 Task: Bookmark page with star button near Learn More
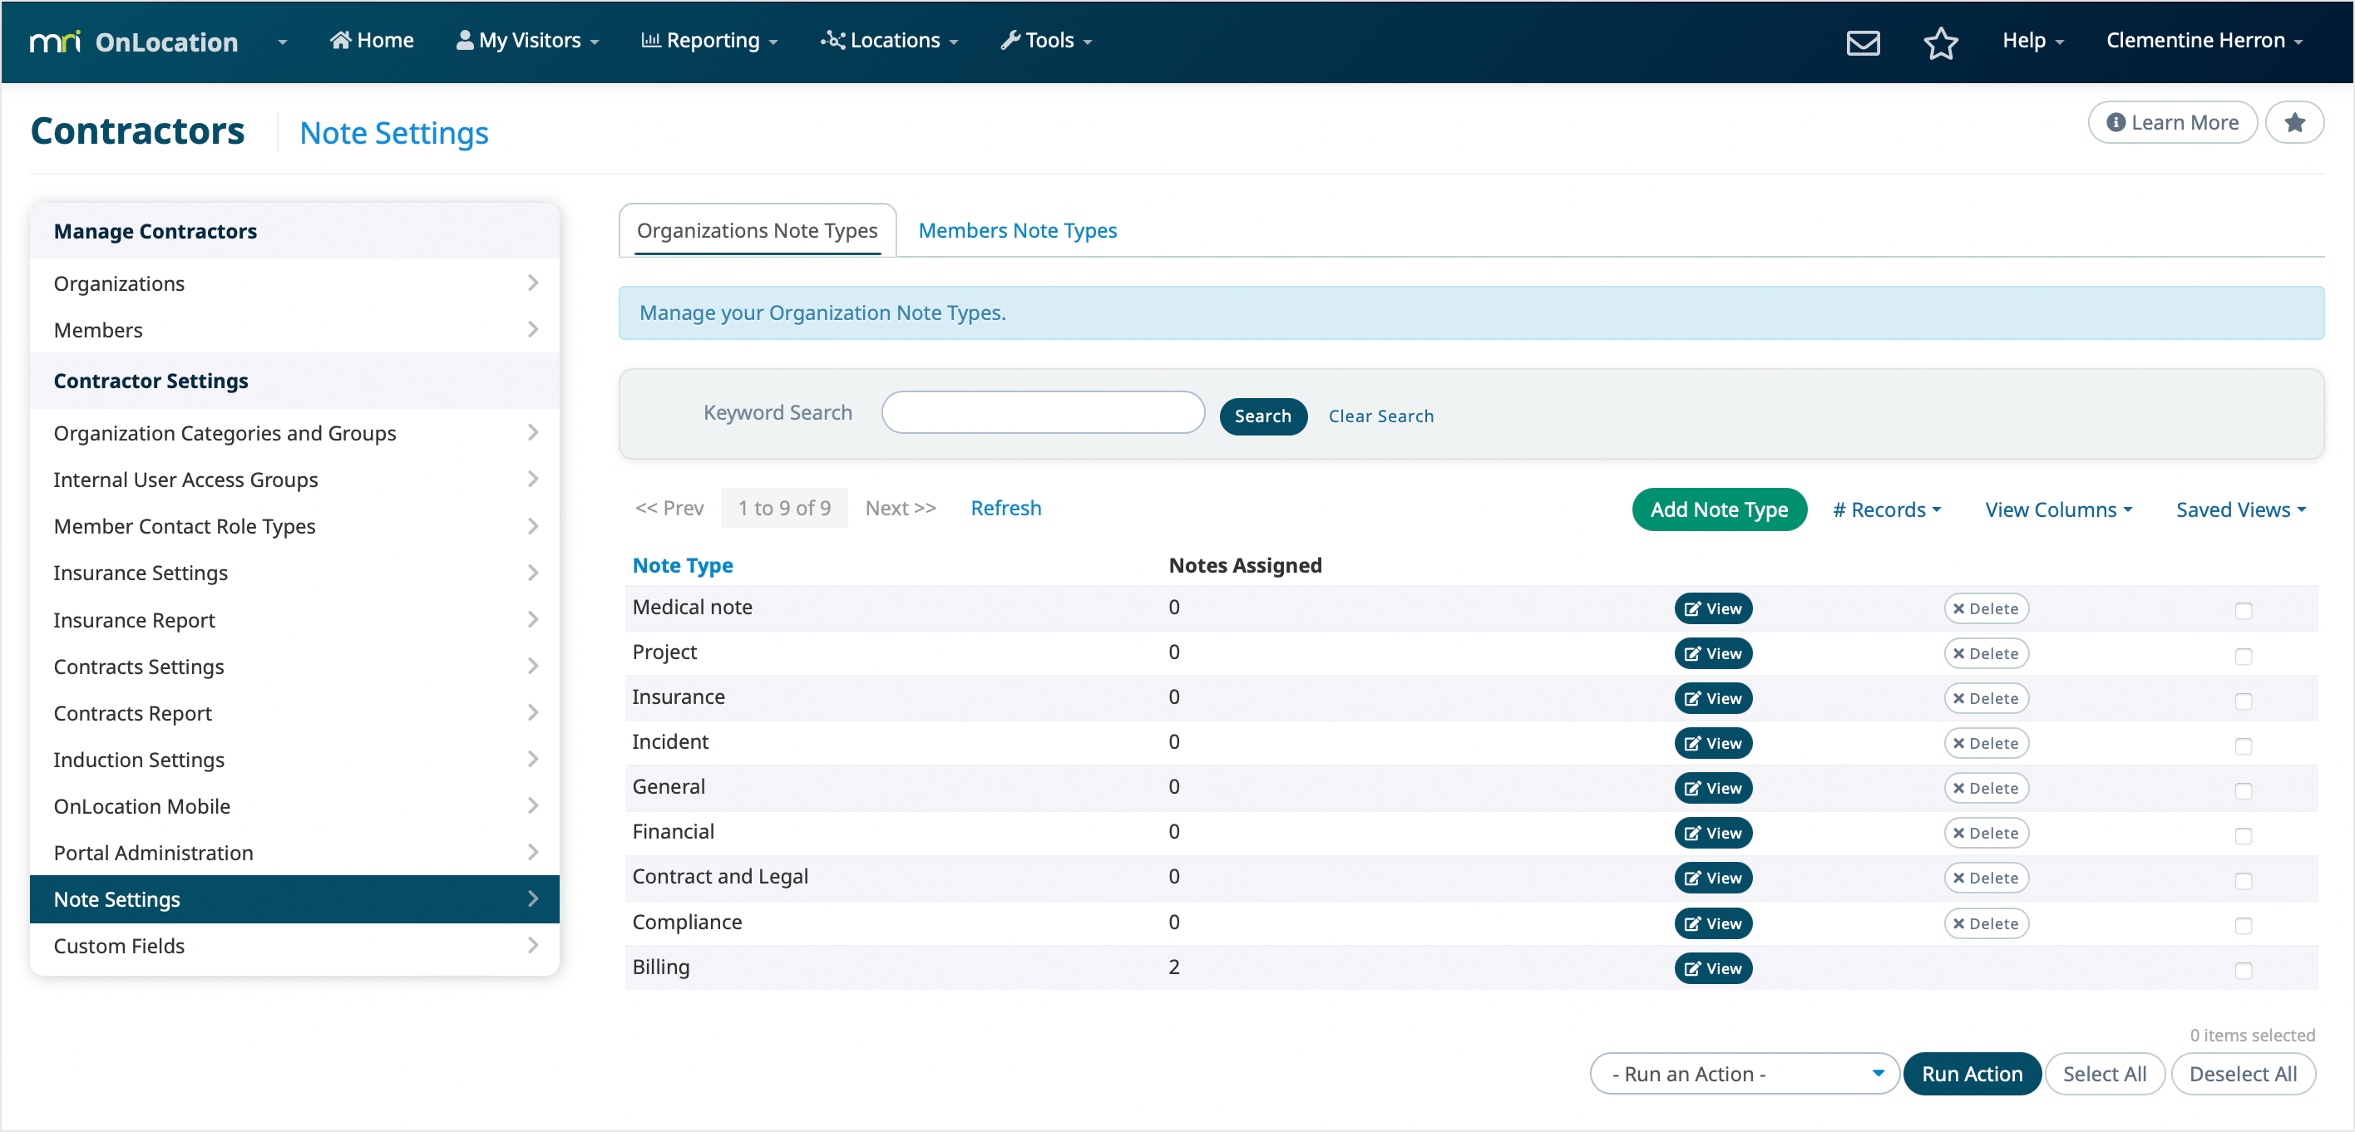[x=2293, y=122]
